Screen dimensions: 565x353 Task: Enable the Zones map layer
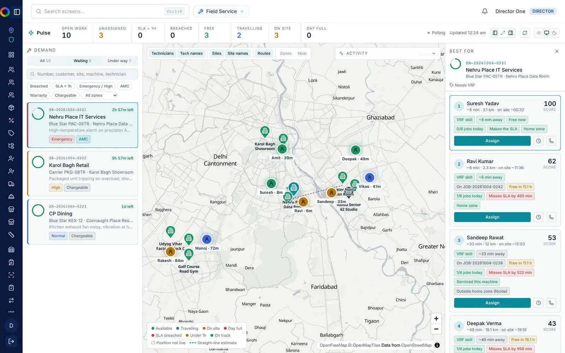286,53
